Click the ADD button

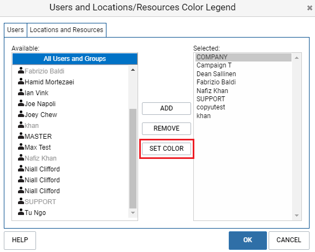click(167, 108)
